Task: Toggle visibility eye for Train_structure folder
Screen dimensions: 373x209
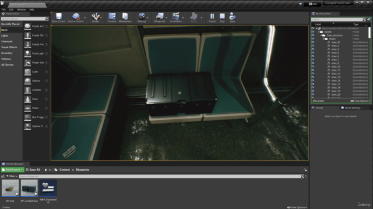Action: click(313, 35)
